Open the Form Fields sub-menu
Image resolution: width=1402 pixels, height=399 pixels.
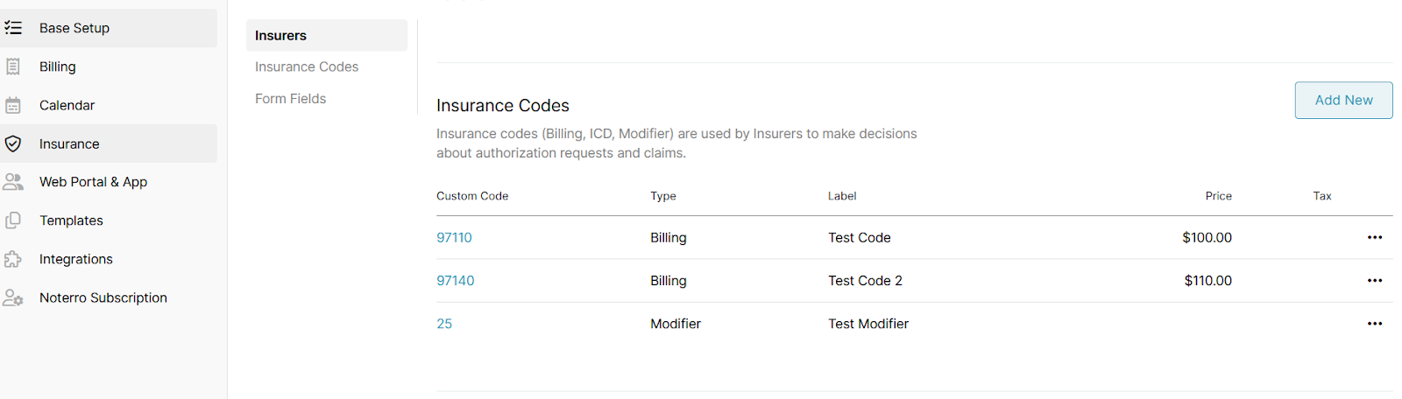pyautogui.click(x=290, y=99)
